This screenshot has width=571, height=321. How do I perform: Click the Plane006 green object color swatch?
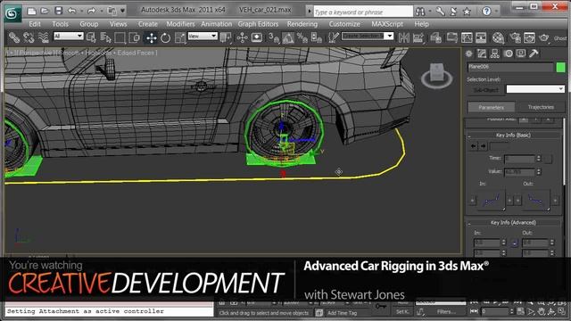[x=560, y=67]
